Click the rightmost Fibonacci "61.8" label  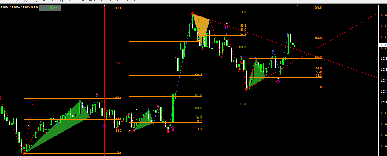coord(319,68)
